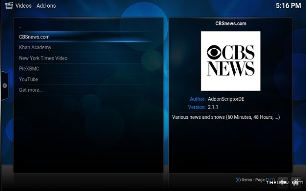Click the CBS News logo thumbnail
Screen dimensions: 306x191
point(231,61)
